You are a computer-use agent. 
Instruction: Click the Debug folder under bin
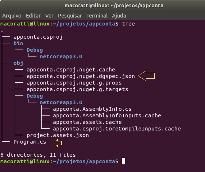click(35, 50)
